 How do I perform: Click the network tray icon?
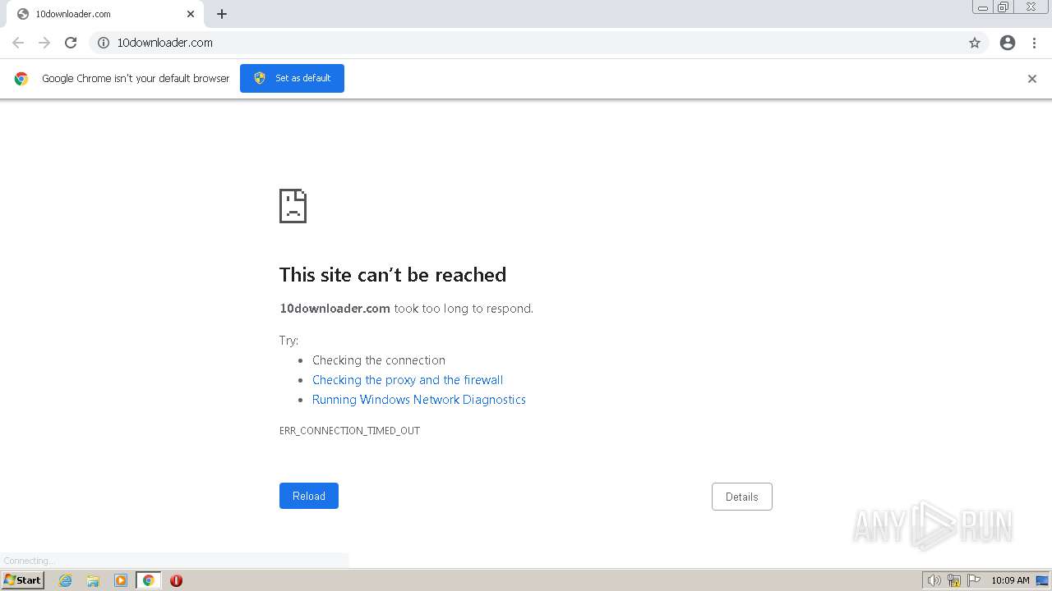click(954, 580)
